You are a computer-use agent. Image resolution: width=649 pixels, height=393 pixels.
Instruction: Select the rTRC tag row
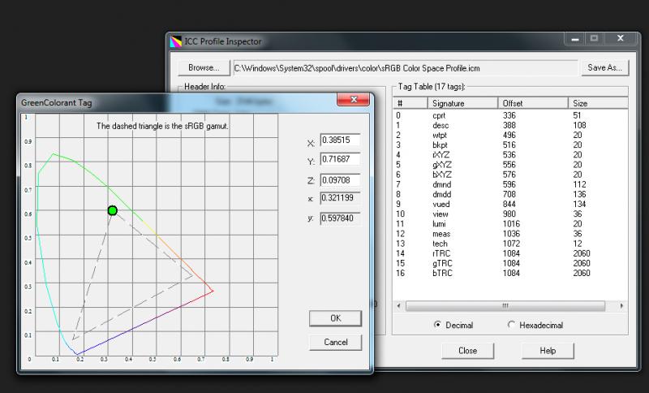(x=510, y=253)
